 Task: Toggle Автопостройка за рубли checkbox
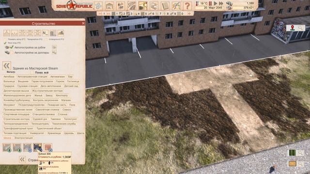[x=12, y=47]
